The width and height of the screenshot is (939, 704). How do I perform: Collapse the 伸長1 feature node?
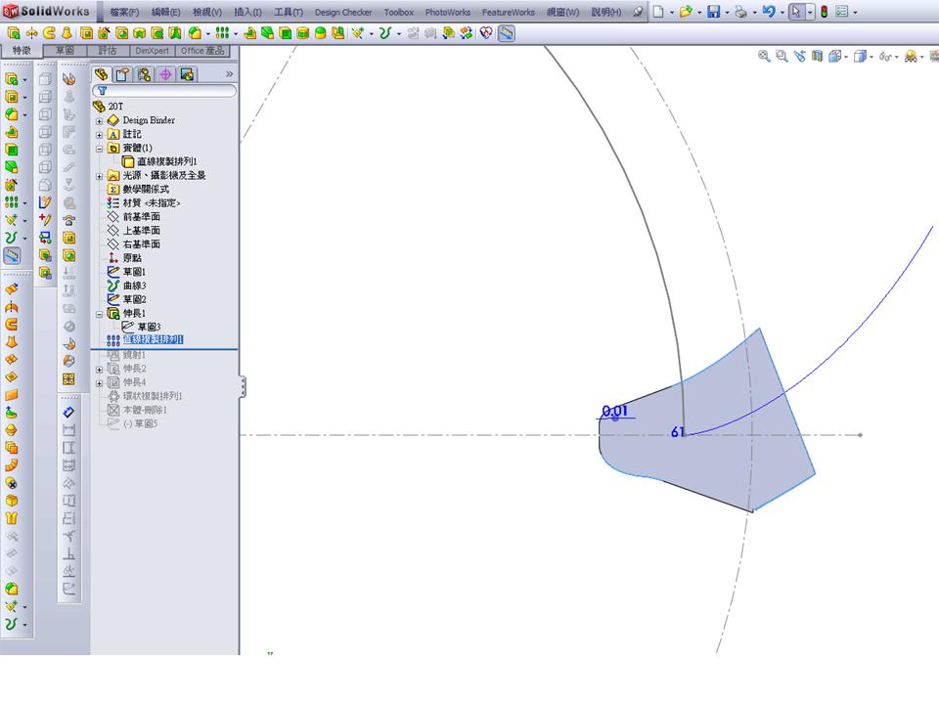point(100,314)
